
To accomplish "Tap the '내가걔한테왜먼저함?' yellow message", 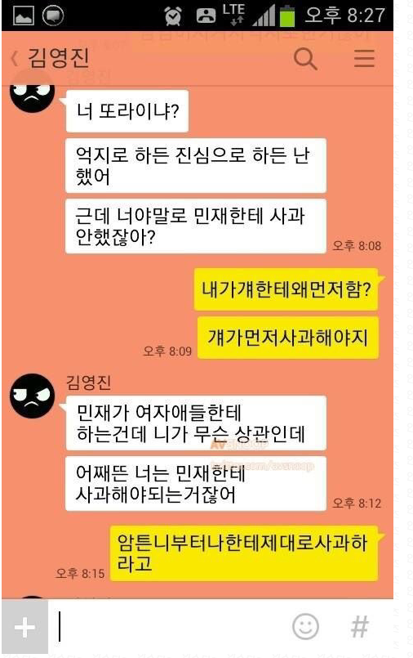I will [286, 289].
